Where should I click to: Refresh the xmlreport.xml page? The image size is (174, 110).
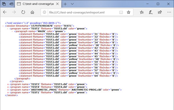23,12
